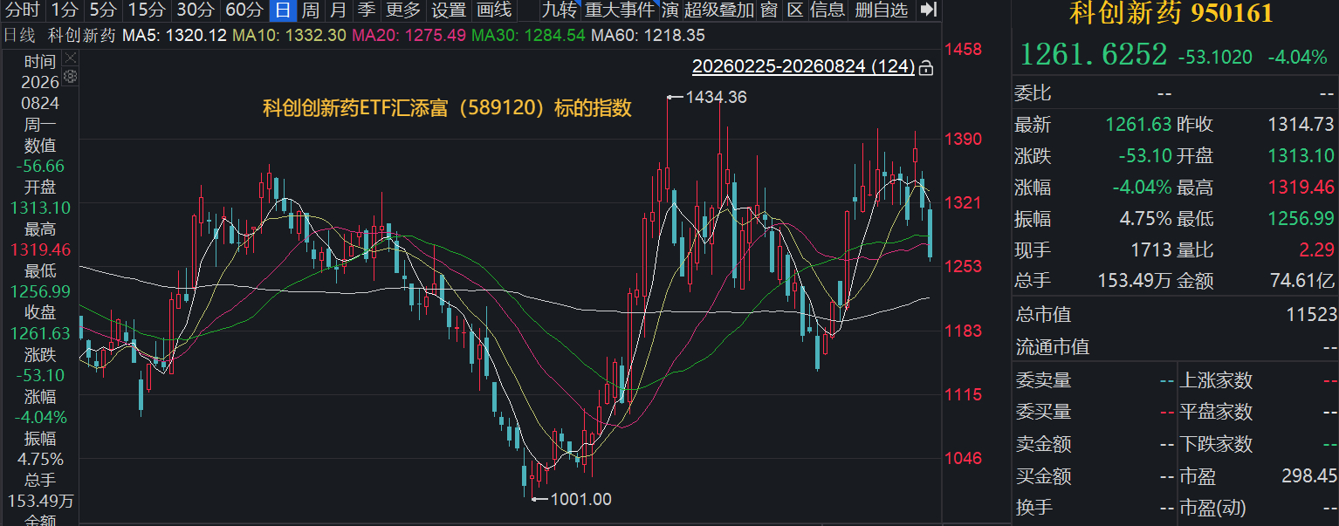Screen dimensions: 1339x526
Task: Click the 委比 row label
Action: coord(1033,93)
